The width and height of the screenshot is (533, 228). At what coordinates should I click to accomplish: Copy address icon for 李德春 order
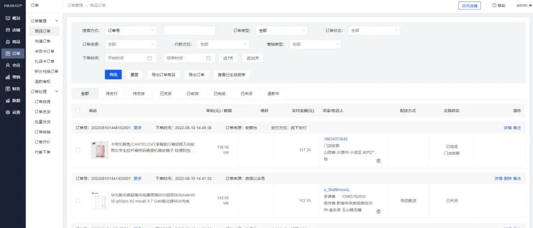(x=379, y=211)
